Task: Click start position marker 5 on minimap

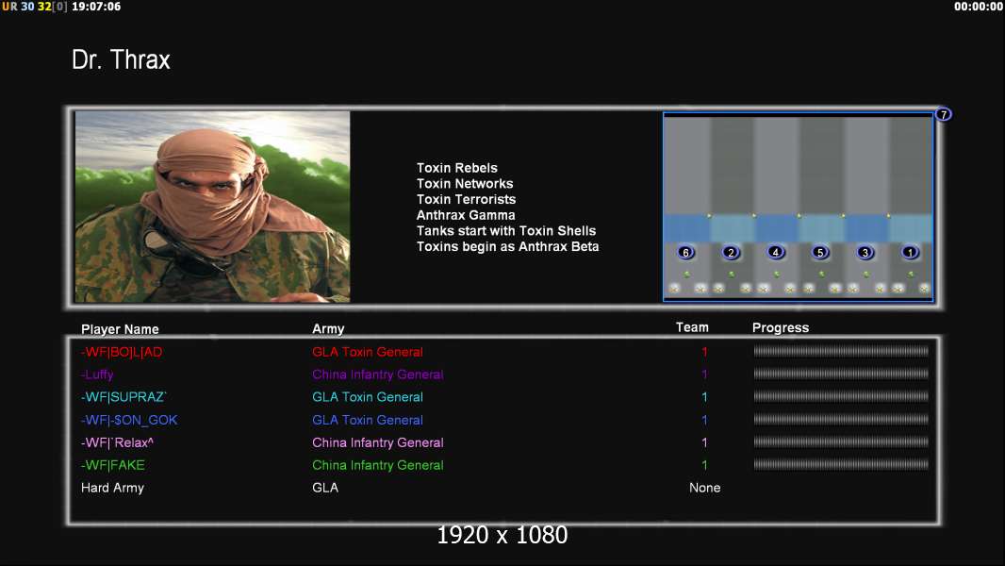Action: (x=820, y=253)
